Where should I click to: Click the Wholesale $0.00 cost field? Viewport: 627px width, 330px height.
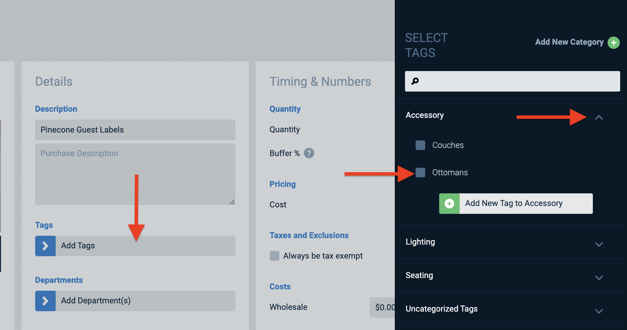pos(382,307)
